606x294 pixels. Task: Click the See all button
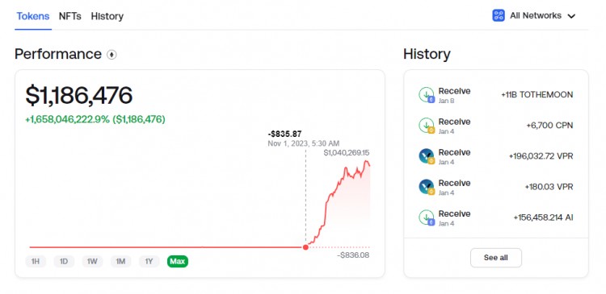point(496,258)
